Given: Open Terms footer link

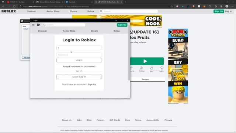Looking at the screenshot, I should [138, 120].
